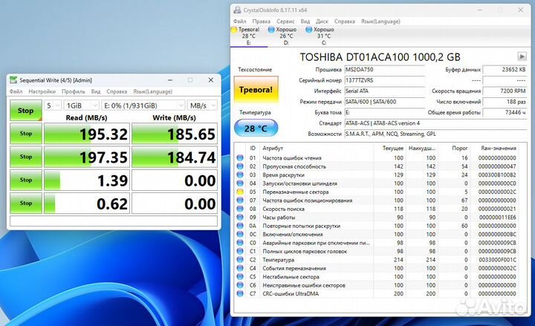The width and height of the screenshot is (535, 326).
Task: Click the status dot for attribute 01
Action: [x=240, y=158]
